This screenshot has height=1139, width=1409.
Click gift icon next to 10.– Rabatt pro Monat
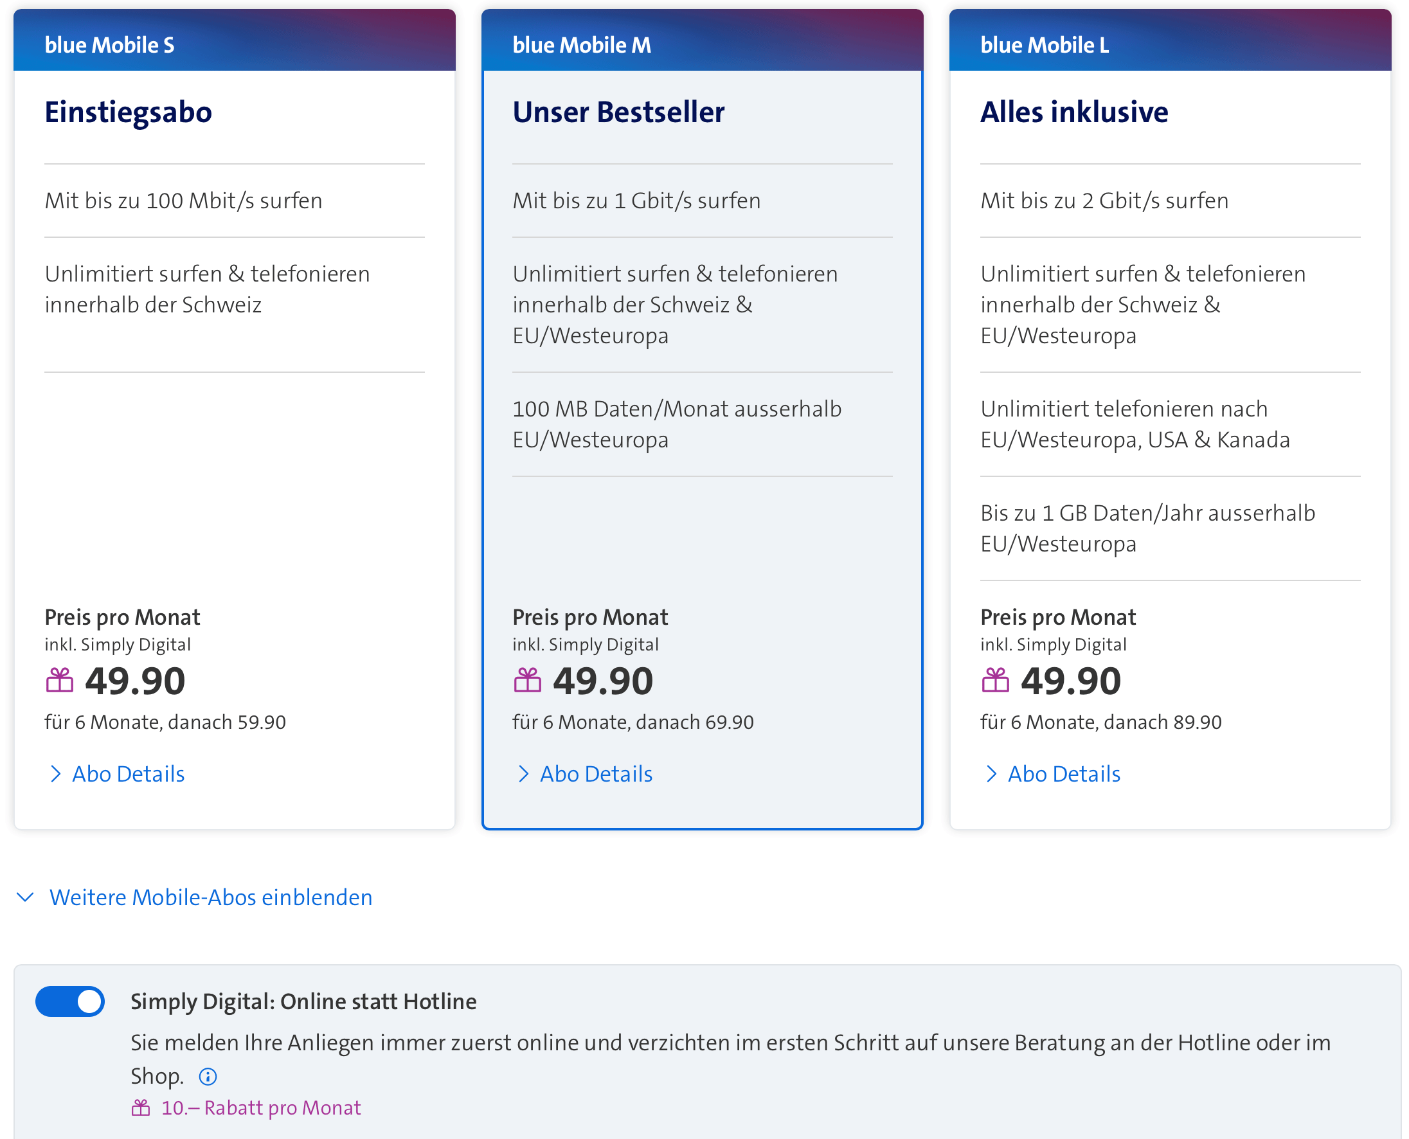(141, 1108)
